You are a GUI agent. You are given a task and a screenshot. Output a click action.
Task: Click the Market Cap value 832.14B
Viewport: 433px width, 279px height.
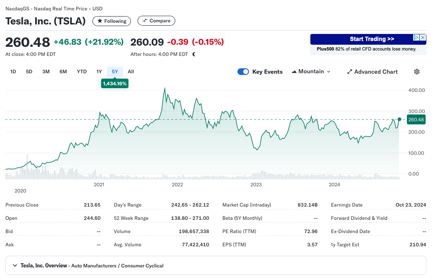(x=307, y=205)
